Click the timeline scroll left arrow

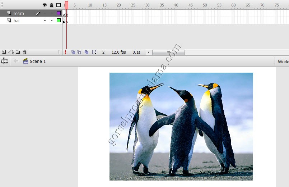[x=149, y=52]
